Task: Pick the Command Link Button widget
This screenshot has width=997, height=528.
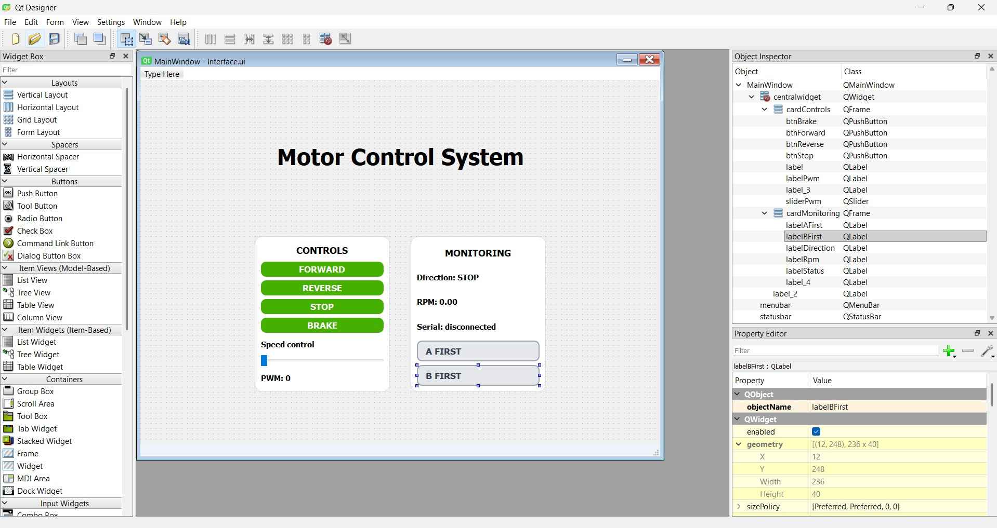Action: (x=55, y=243)
